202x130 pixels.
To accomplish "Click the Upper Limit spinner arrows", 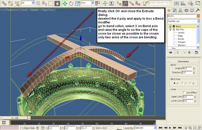I will tap(195, 97).
